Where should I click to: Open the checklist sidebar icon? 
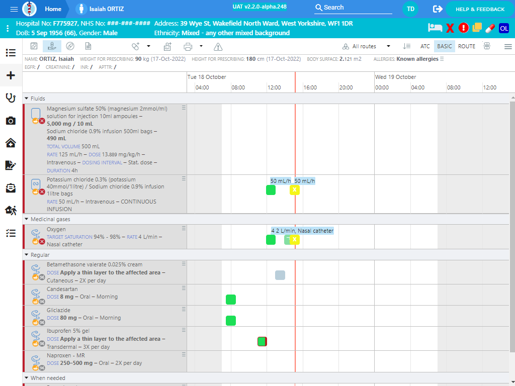coord(11,233)
